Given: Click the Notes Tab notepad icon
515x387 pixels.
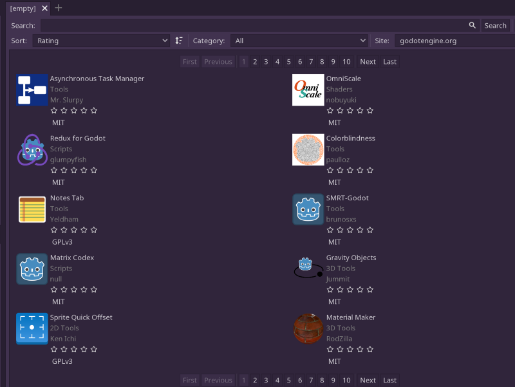Looking at the screenshot, I should [32, 209].
